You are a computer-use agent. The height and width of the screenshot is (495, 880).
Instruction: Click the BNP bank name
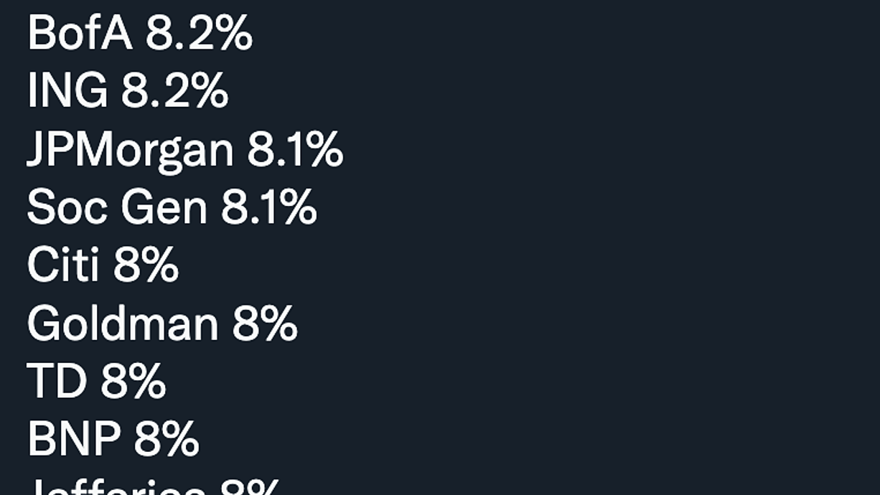(x=73, y=440)
